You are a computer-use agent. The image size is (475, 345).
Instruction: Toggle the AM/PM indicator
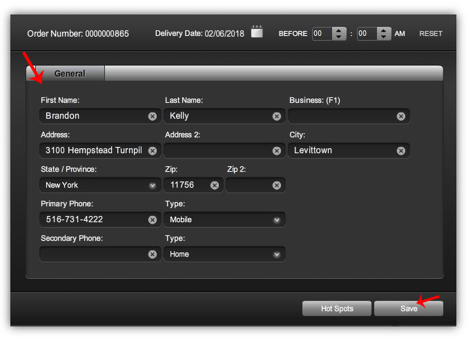click(x=400, y=34)
